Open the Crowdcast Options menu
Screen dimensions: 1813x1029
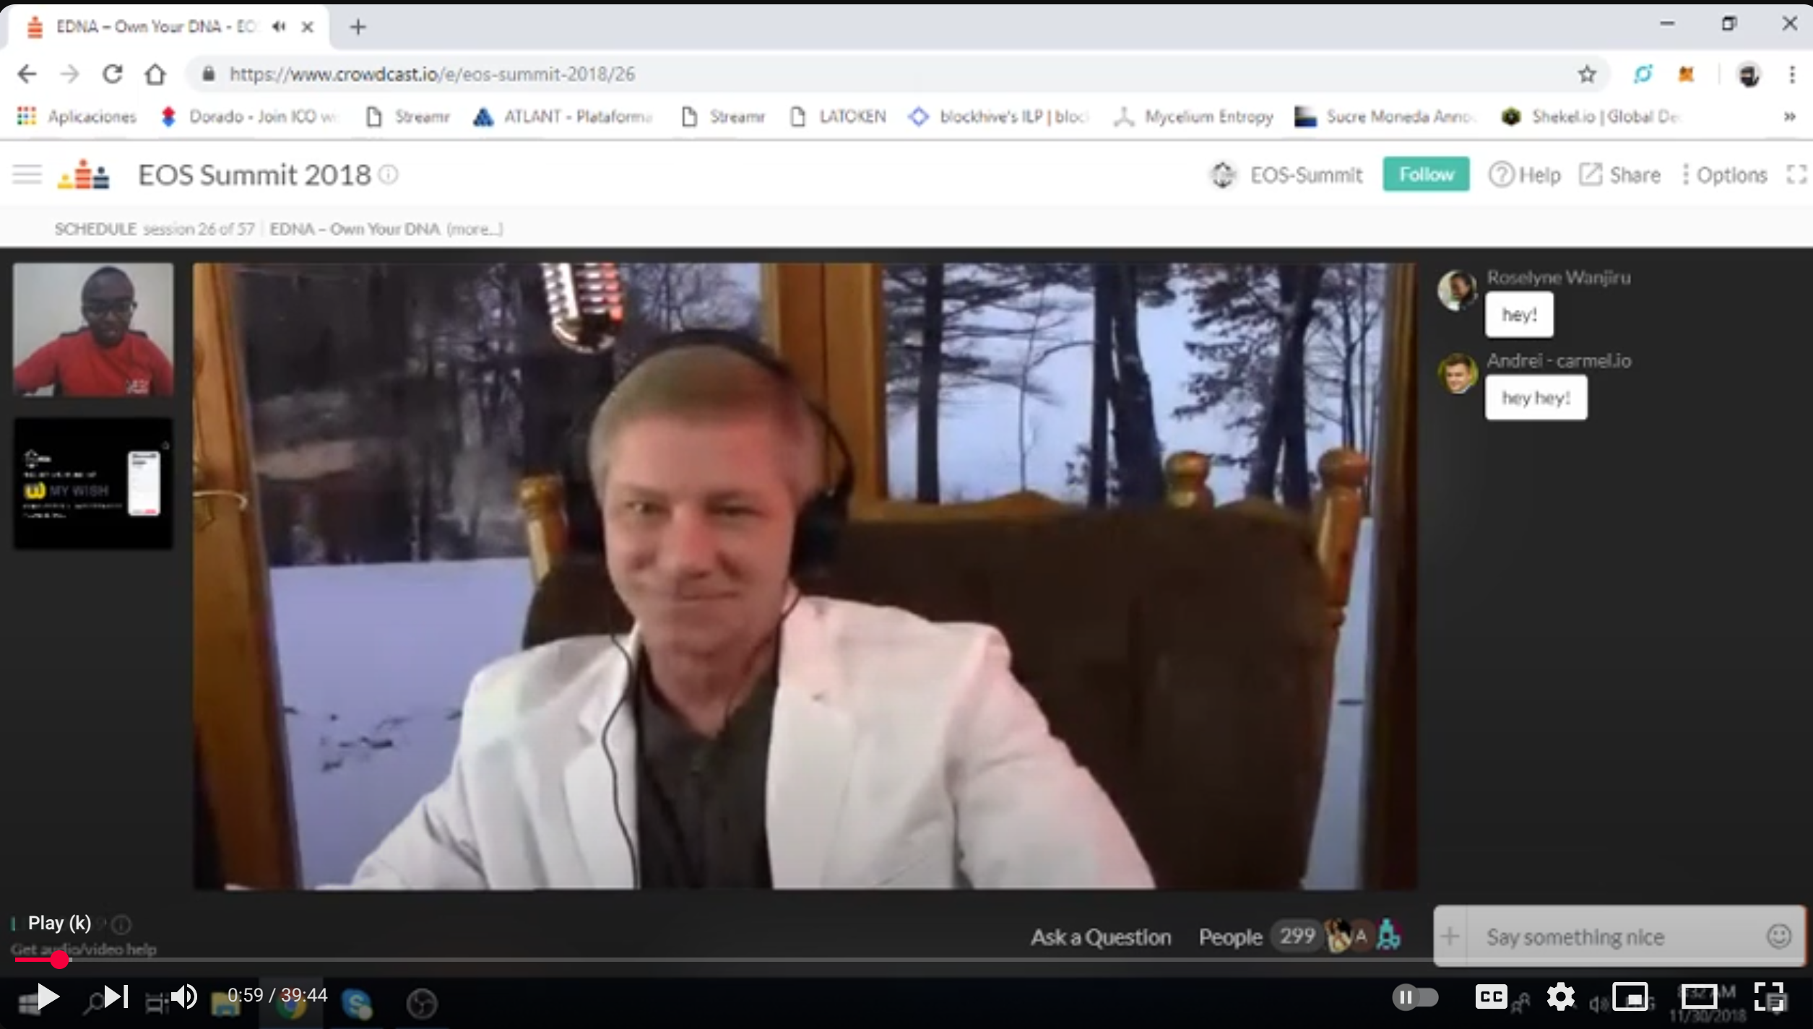[1724, 175]
